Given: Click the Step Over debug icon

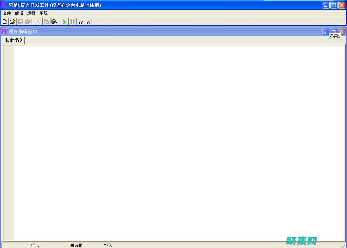Looking at the screenshot, I should tap(80, 22).
